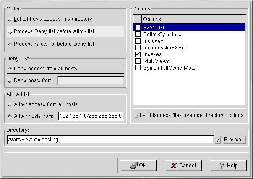Select Let all hosts access this directory

10,19
